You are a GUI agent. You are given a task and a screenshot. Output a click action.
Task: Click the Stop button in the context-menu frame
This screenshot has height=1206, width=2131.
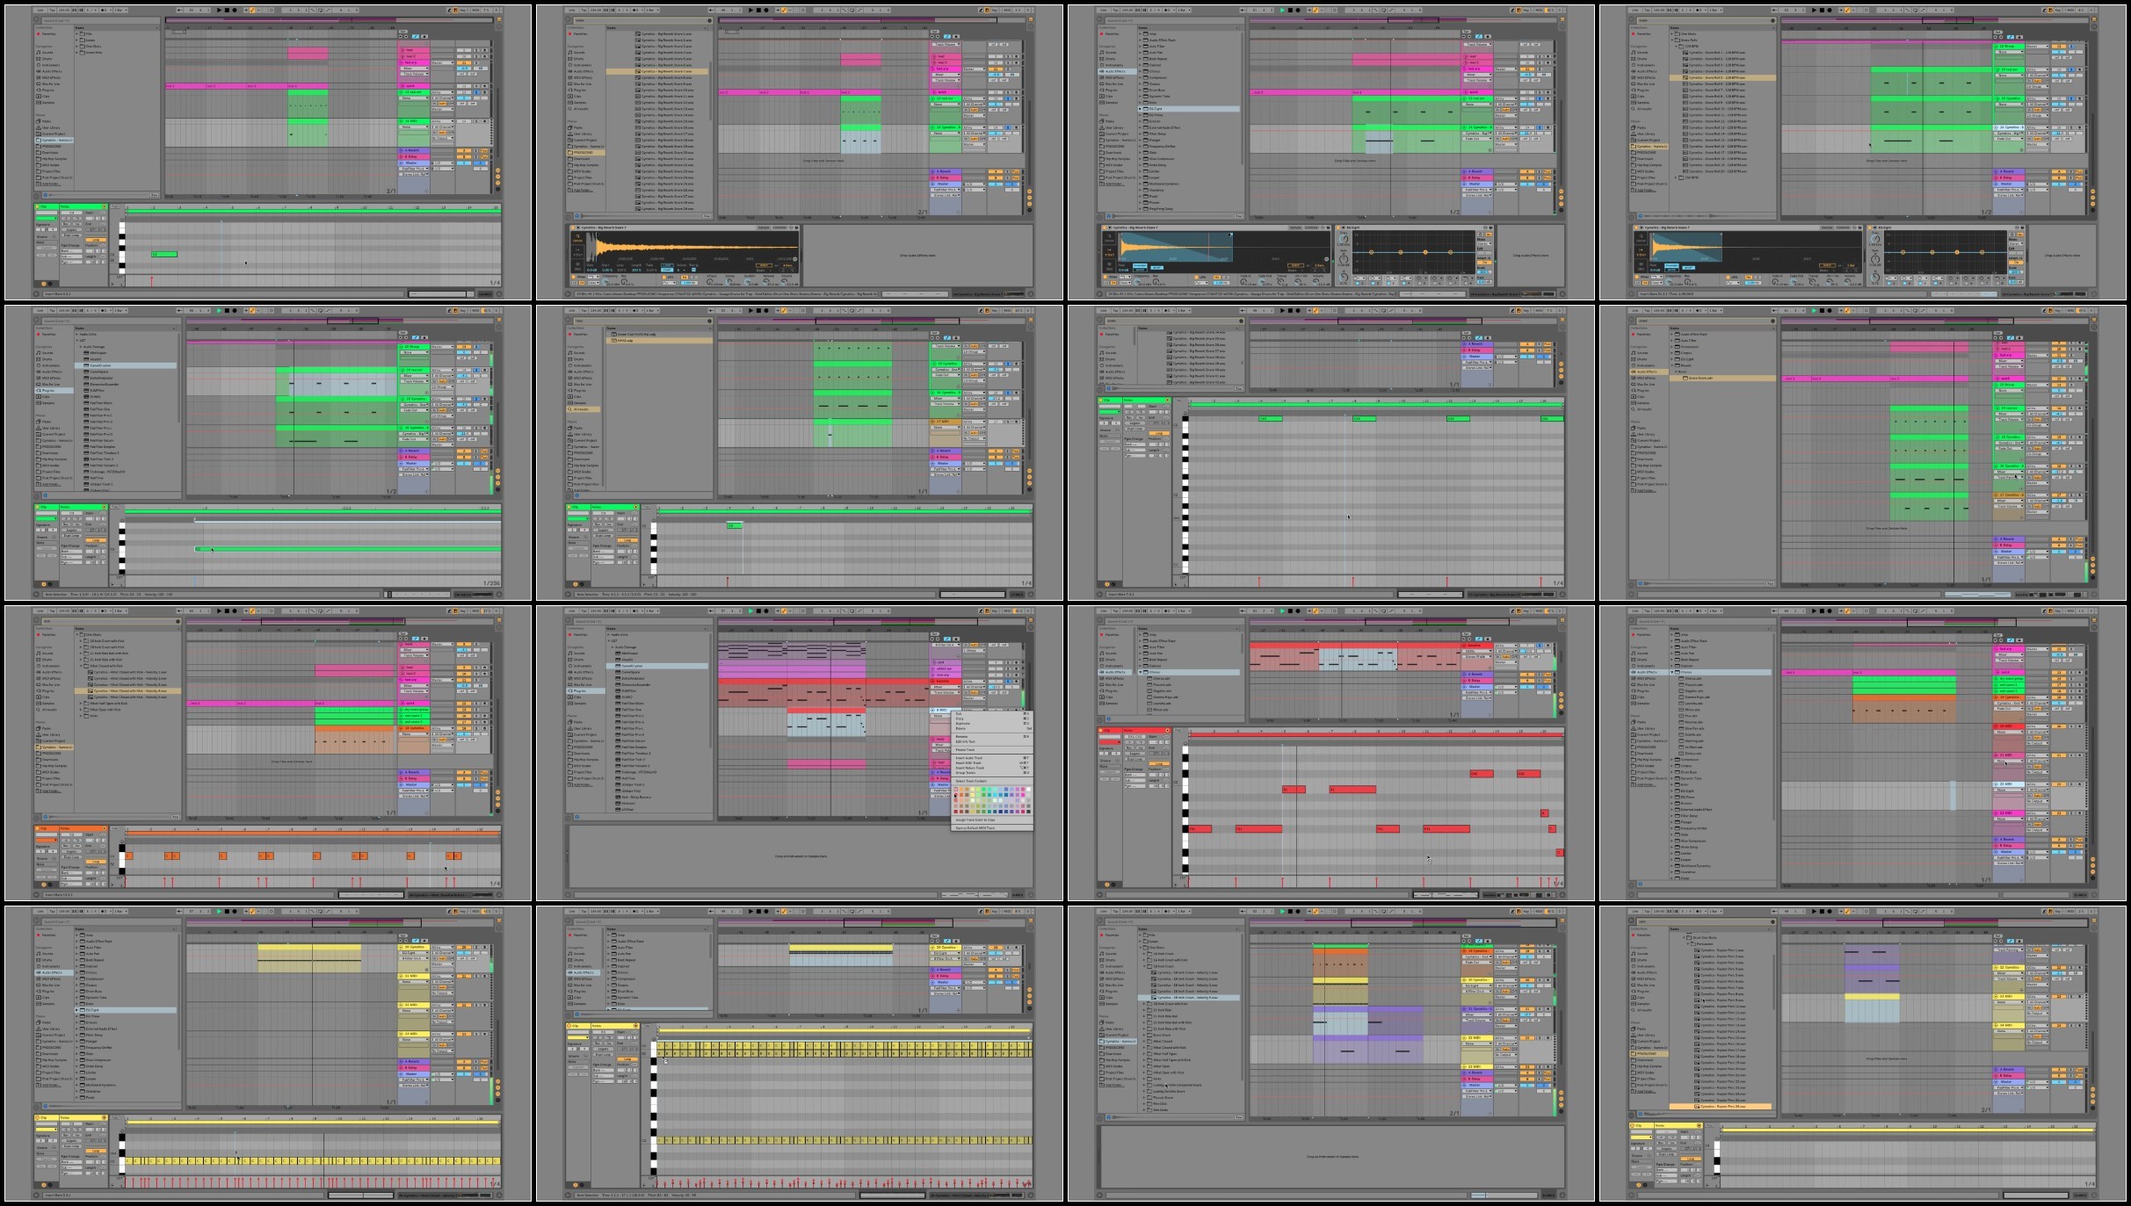pyautogui.click(x=758, y=611)
